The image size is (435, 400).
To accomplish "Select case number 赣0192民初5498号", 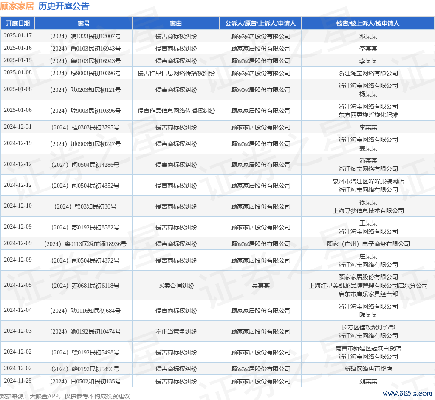I will pyautogui.click(x=85, y=352).
